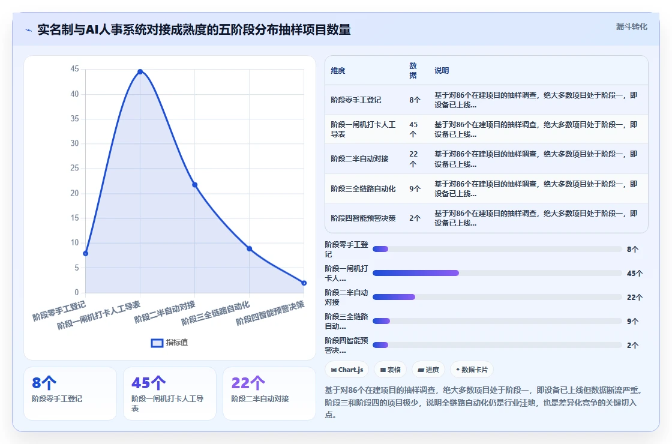Click the chart data point for 阶段四智能预警决策
The width and height of the screenshot is (672, 444).
click(x=304, y=283)
